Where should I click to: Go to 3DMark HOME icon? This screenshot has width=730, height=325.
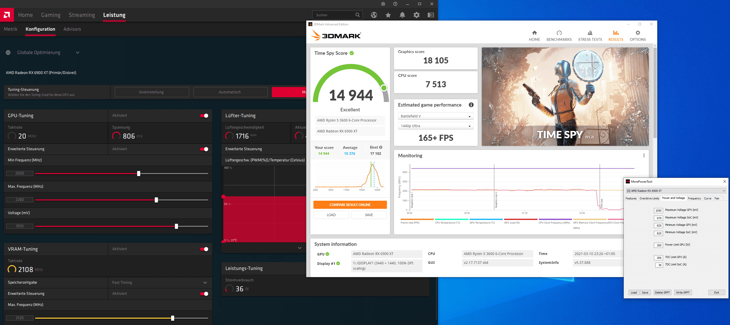pos(534,33)
